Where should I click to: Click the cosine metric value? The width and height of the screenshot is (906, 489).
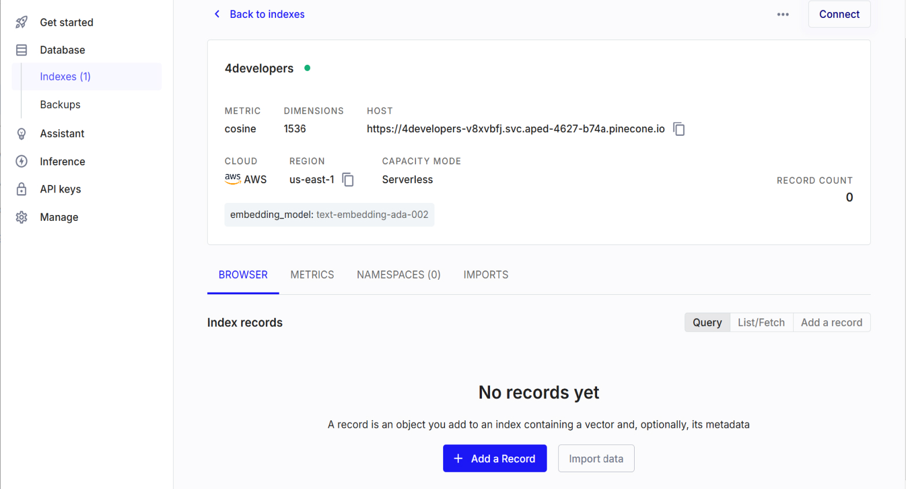(x=240, y=129)
